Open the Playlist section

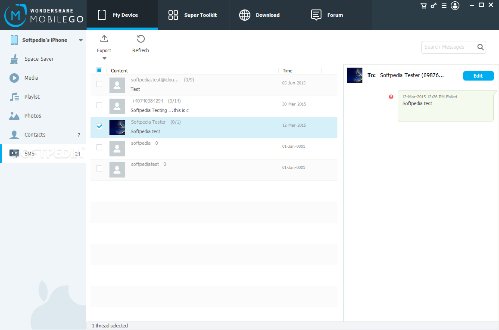(x=43, y=97)
